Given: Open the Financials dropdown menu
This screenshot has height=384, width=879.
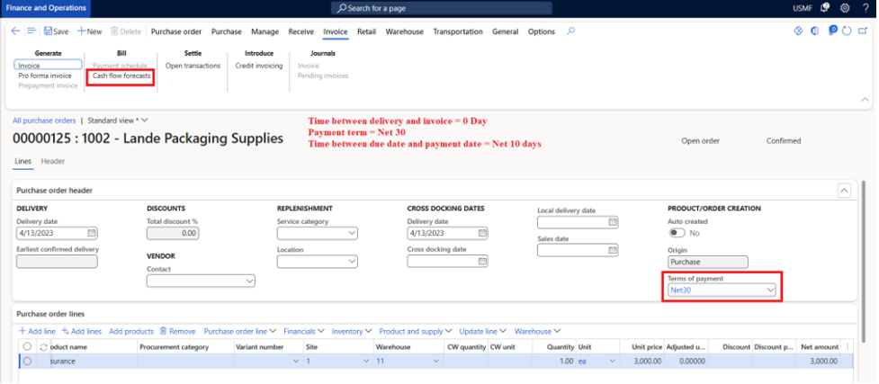Looking at the screenshot, I should (x=304, y=331).
